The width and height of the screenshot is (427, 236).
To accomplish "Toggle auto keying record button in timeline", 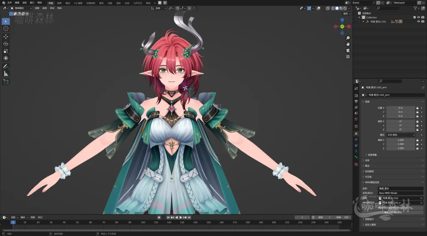I will (x=159, y=218).
